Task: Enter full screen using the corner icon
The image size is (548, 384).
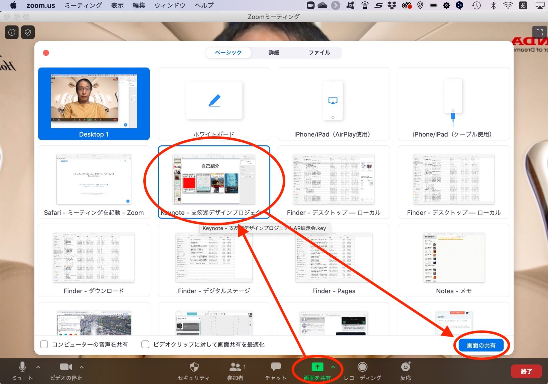Action: pyautogui.click(x=539, y=32)
